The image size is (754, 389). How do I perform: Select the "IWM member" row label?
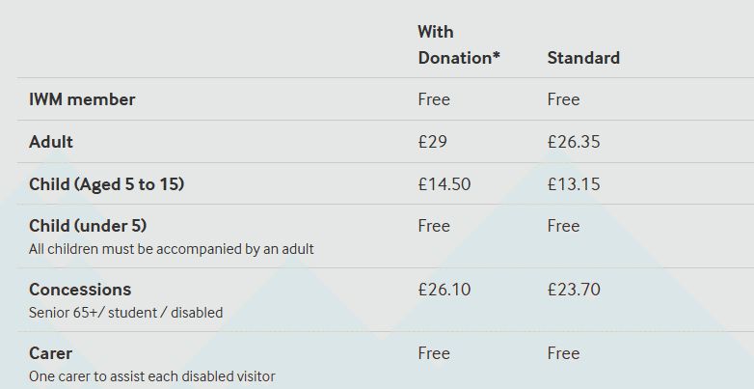(x=82, y=99)
